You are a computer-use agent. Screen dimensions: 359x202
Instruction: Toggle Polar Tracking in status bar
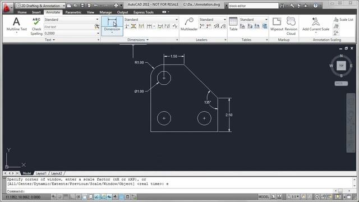pos(78,197)
